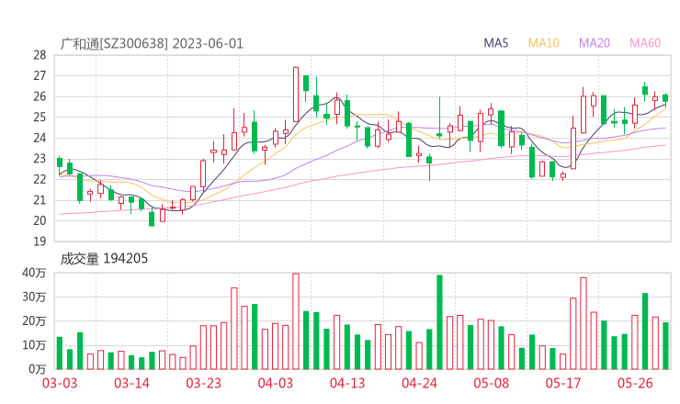
Task: Click the 30万 volume axis label
Action: (34, 297)
